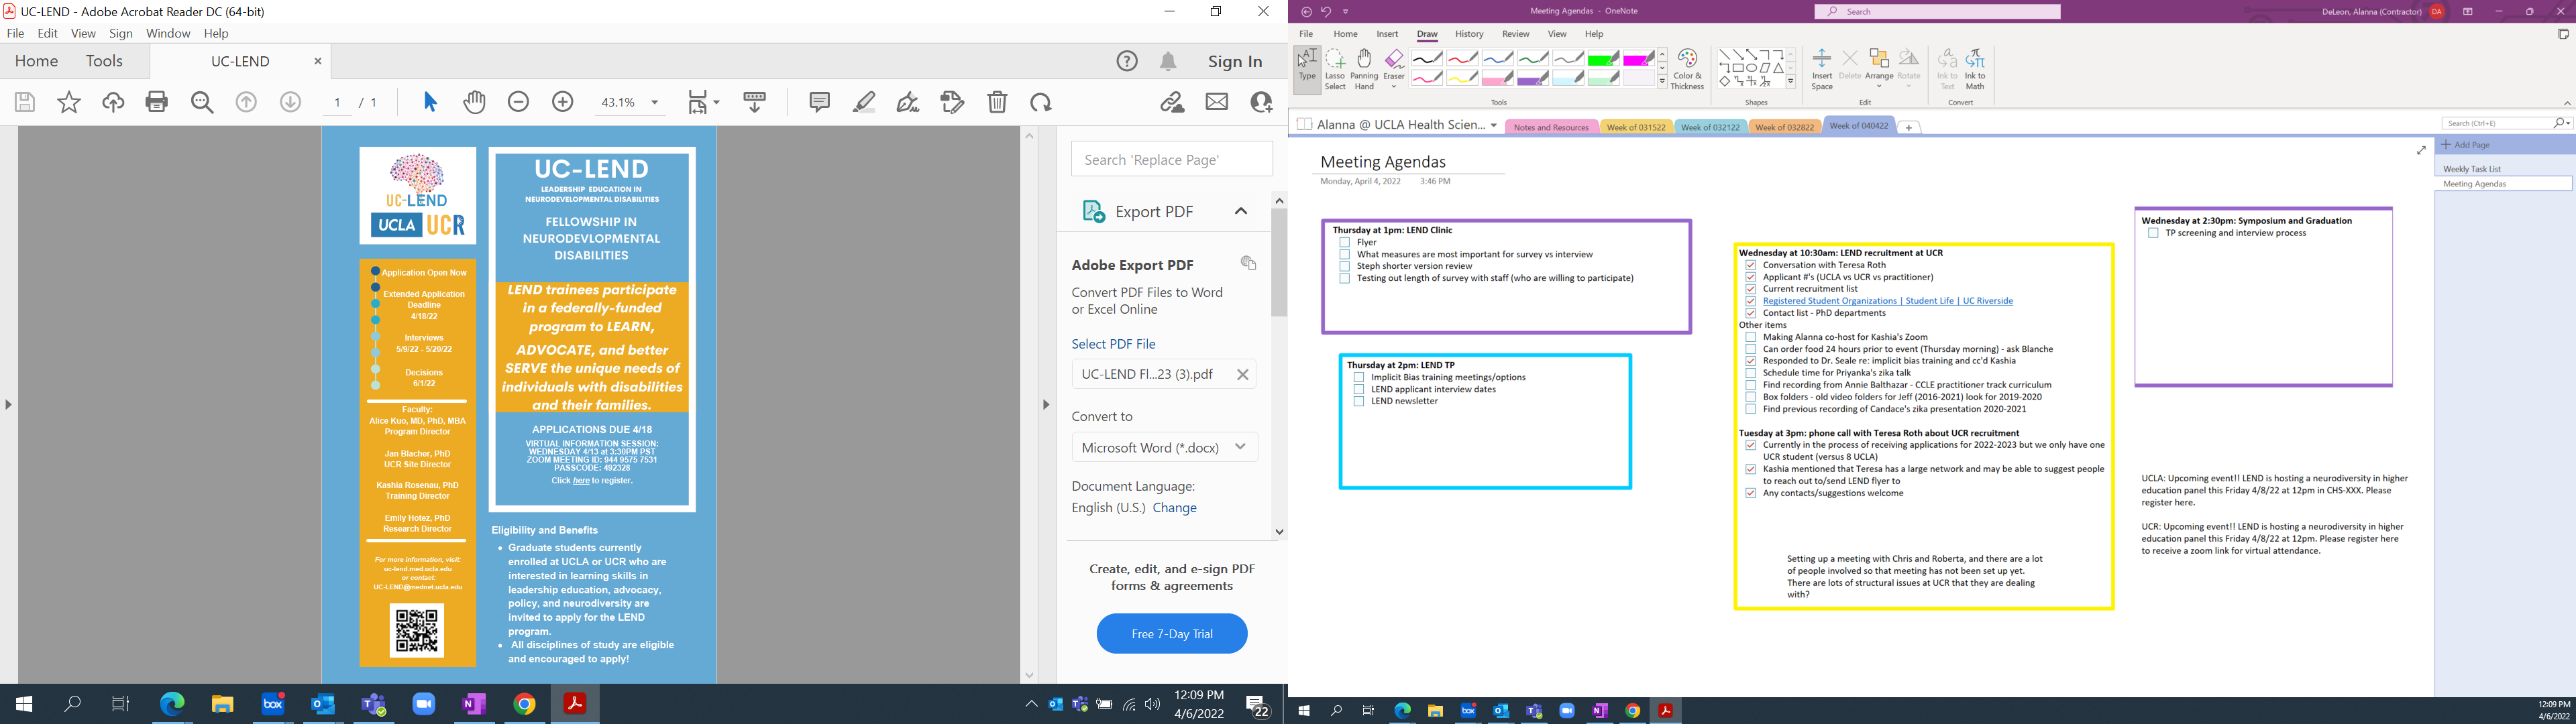This screenshot has width=2576, height=724.
Task: Switch to the Acrobat Tools tab
Action: pos(104,61)
